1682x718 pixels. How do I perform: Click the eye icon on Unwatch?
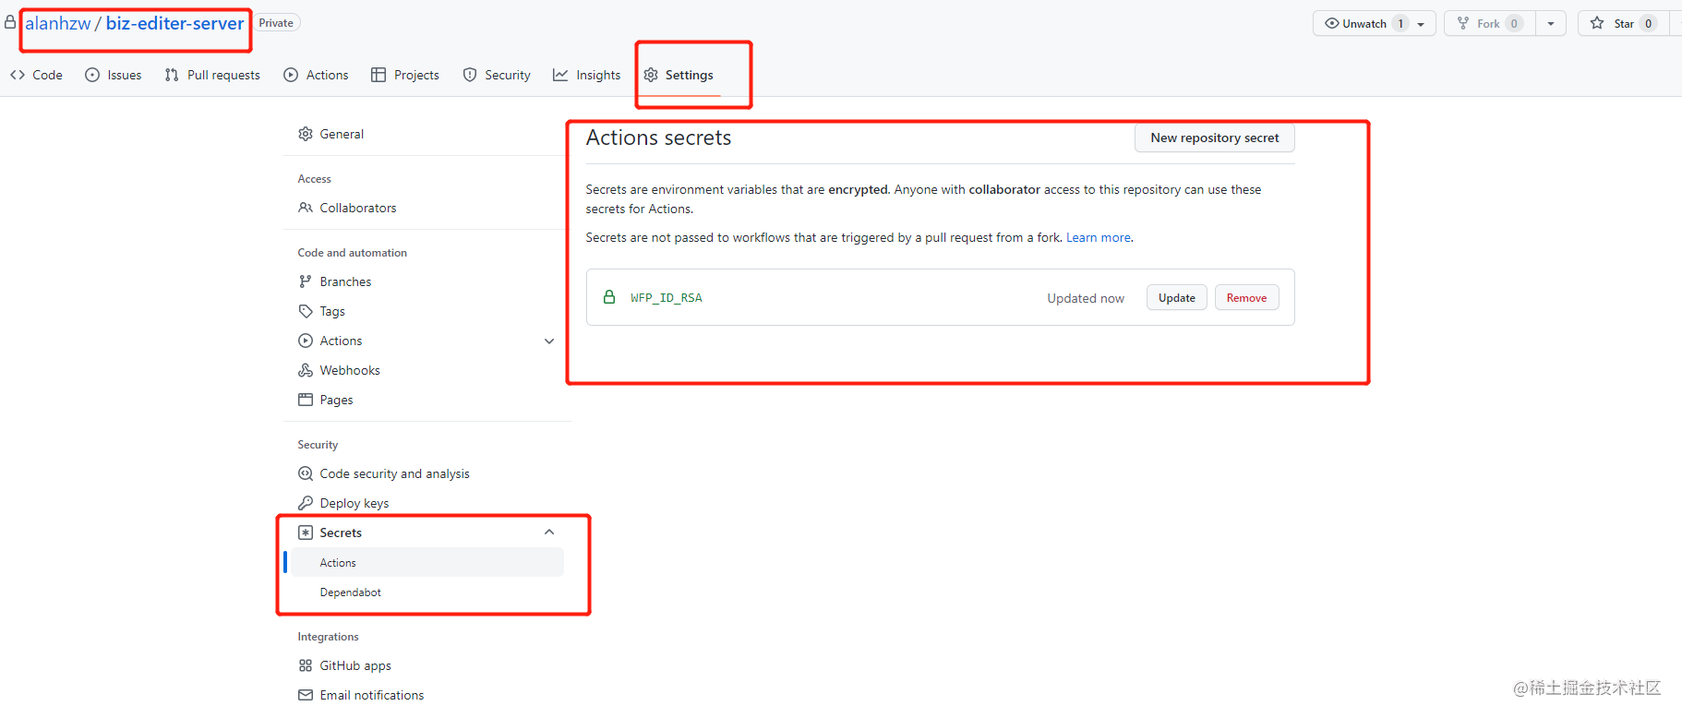point(1332,23)
